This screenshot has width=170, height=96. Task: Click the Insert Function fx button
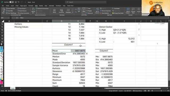pyautogui.click(x=17, y=18)
